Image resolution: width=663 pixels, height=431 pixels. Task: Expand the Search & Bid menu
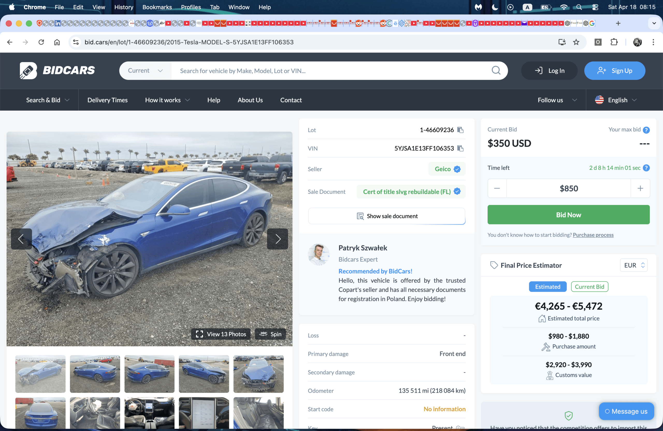click(x=48, y=100)
